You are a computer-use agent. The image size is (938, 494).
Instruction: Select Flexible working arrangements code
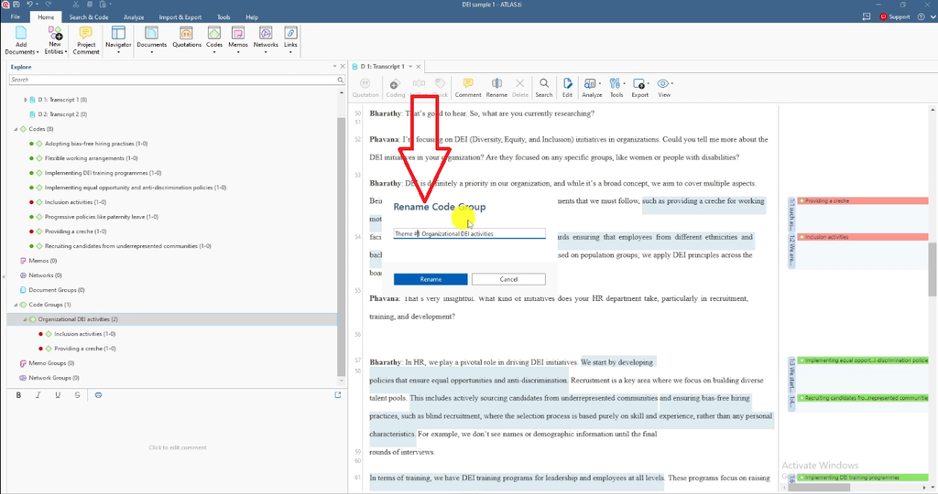coord(91,158)
